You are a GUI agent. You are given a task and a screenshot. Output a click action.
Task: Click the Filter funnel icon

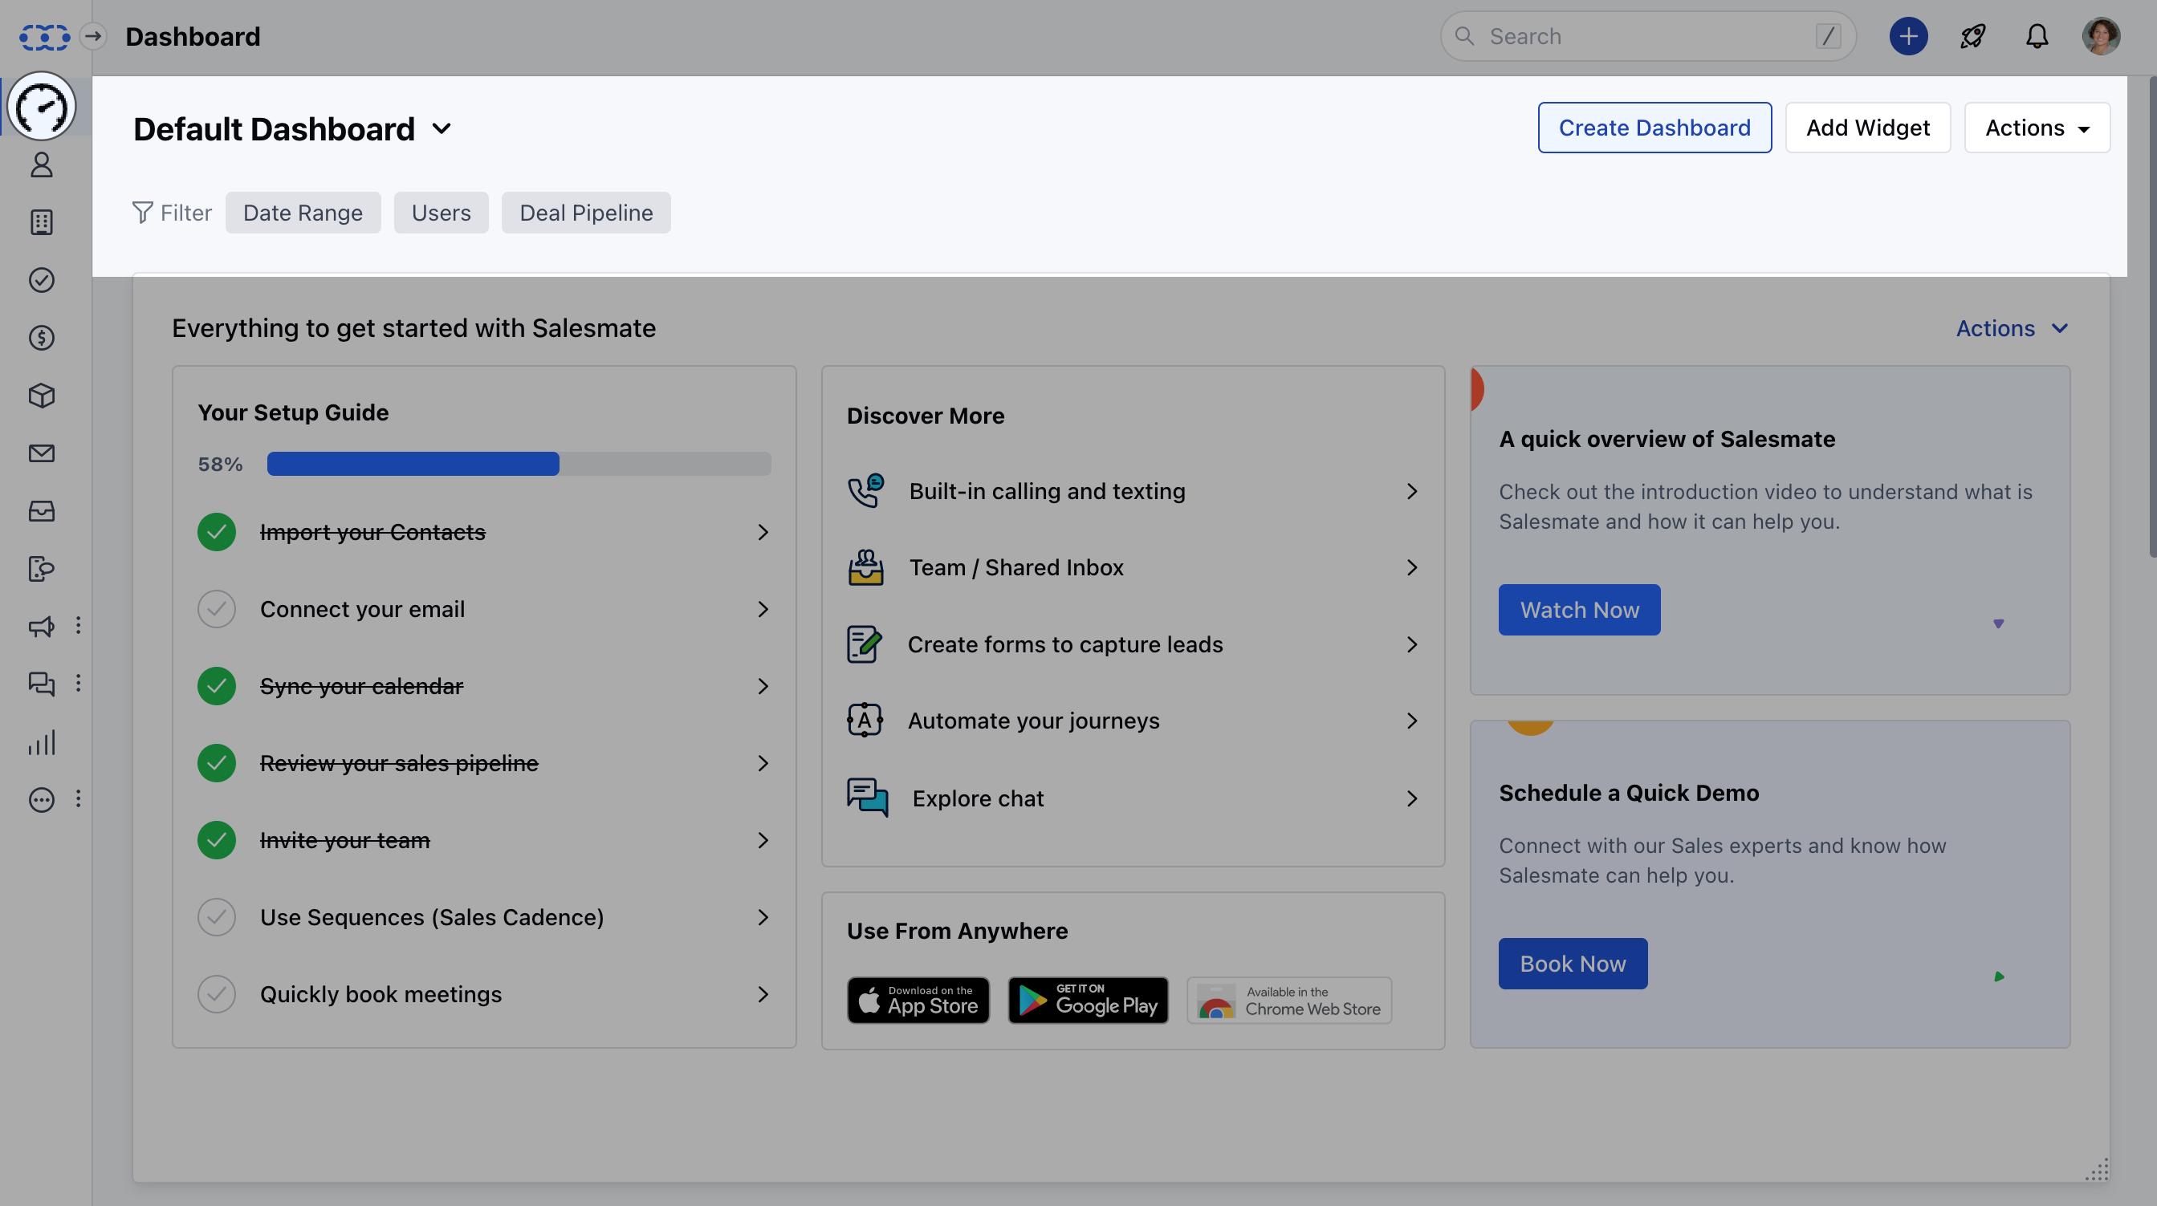[142, 213]
